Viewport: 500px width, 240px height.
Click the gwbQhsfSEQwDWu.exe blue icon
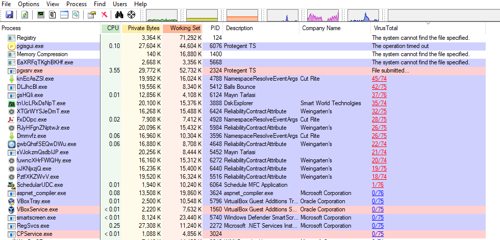11,144
